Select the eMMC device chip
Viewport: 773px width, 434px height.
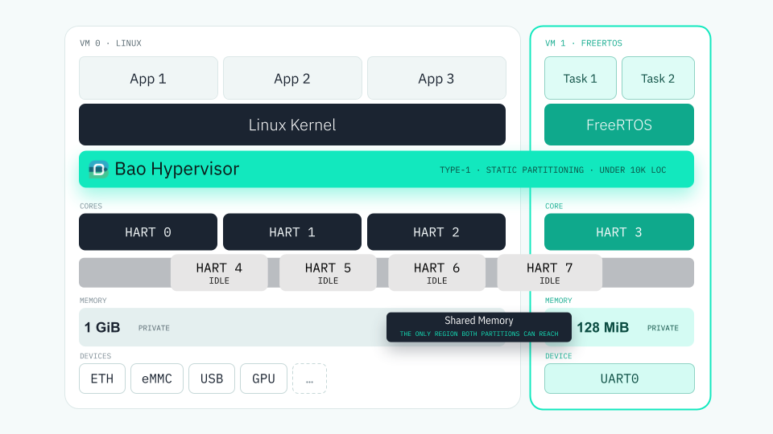point(157,379)
